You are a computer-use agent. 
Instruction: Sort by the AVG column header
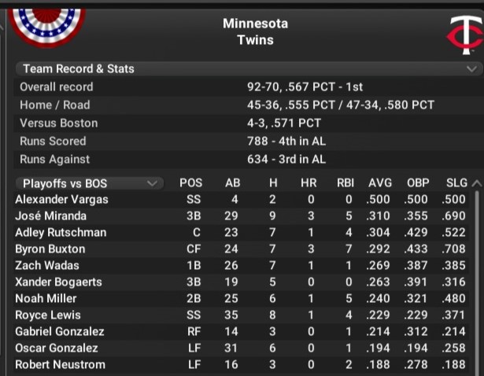[379, 183]
